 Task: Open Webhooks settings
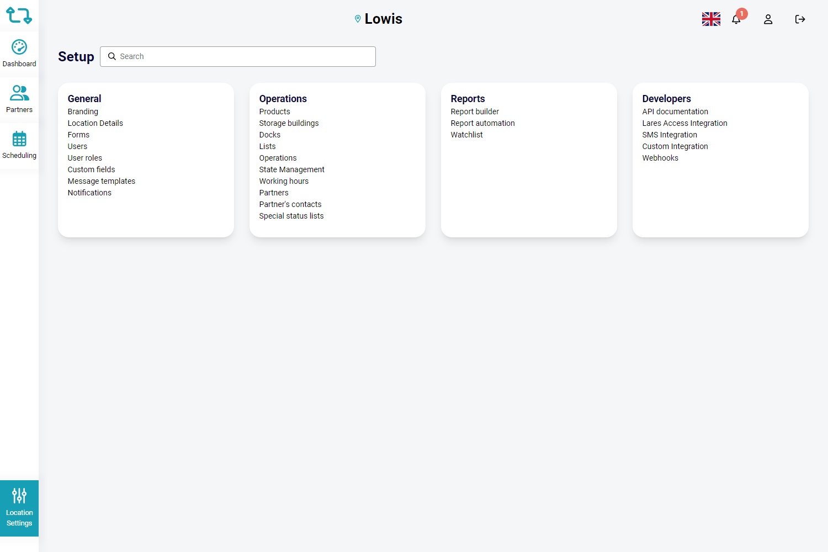[x=660, y=158]
